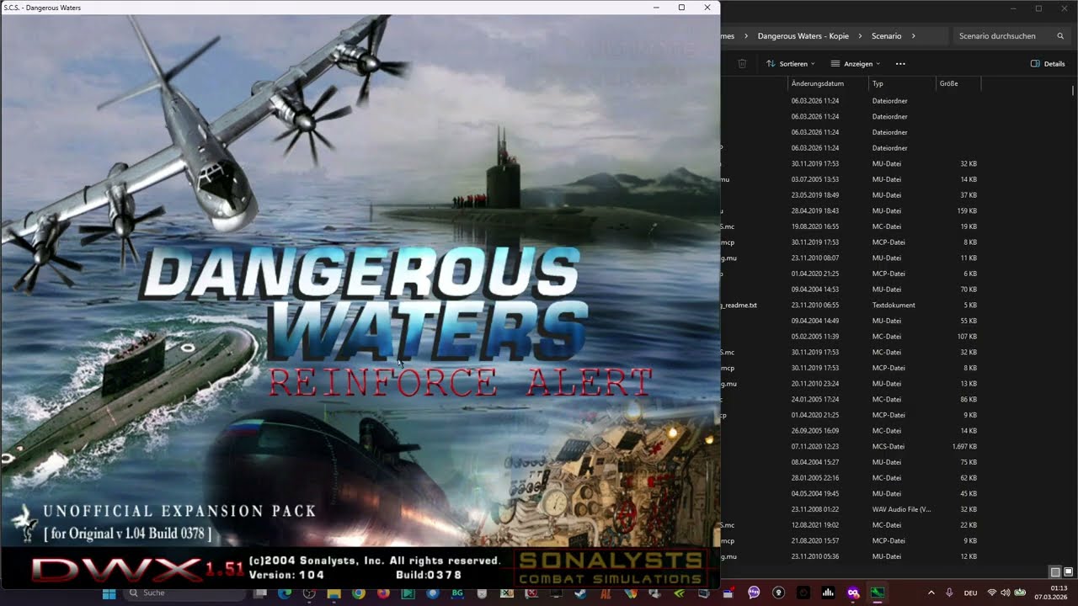This screenshot has height=606, width=1078.
Task: Click the taskbar Suche search box
Action: coord(185,593)
